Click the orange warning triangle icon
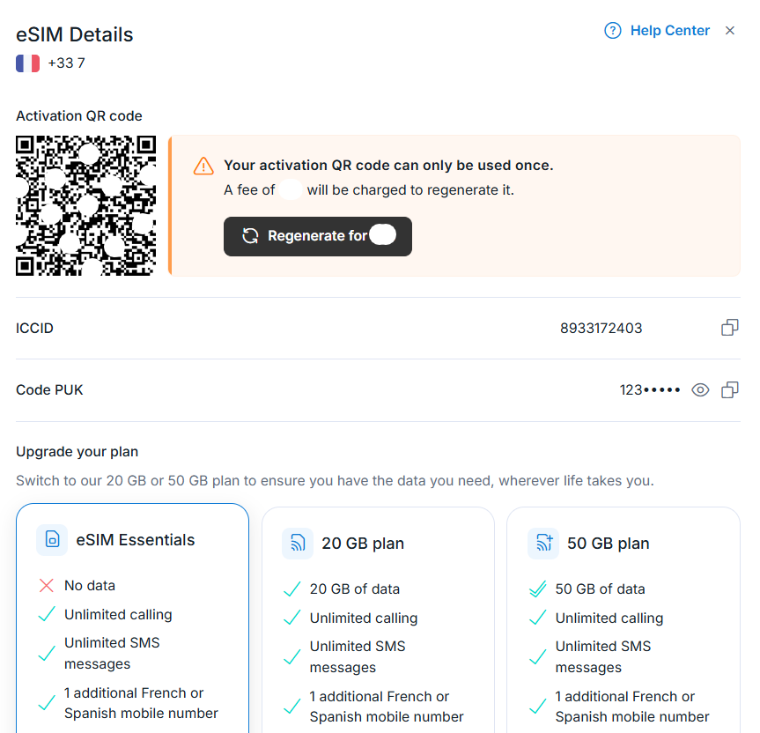Image resolution: width=760 pixels, height=733 pixels. [203, 166]
